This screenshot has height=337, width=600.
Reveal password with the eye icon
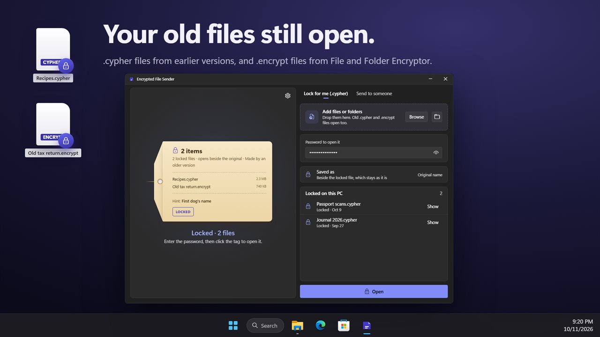[x=436, y=153]
